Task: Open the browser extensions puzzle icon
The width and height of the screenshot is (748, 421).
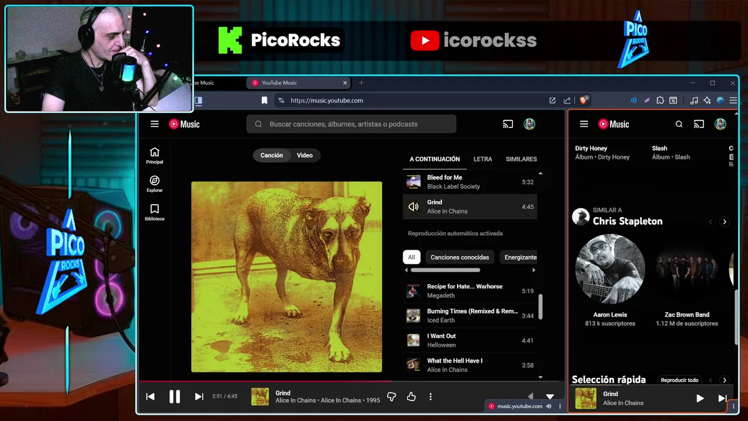Action: 660,101
